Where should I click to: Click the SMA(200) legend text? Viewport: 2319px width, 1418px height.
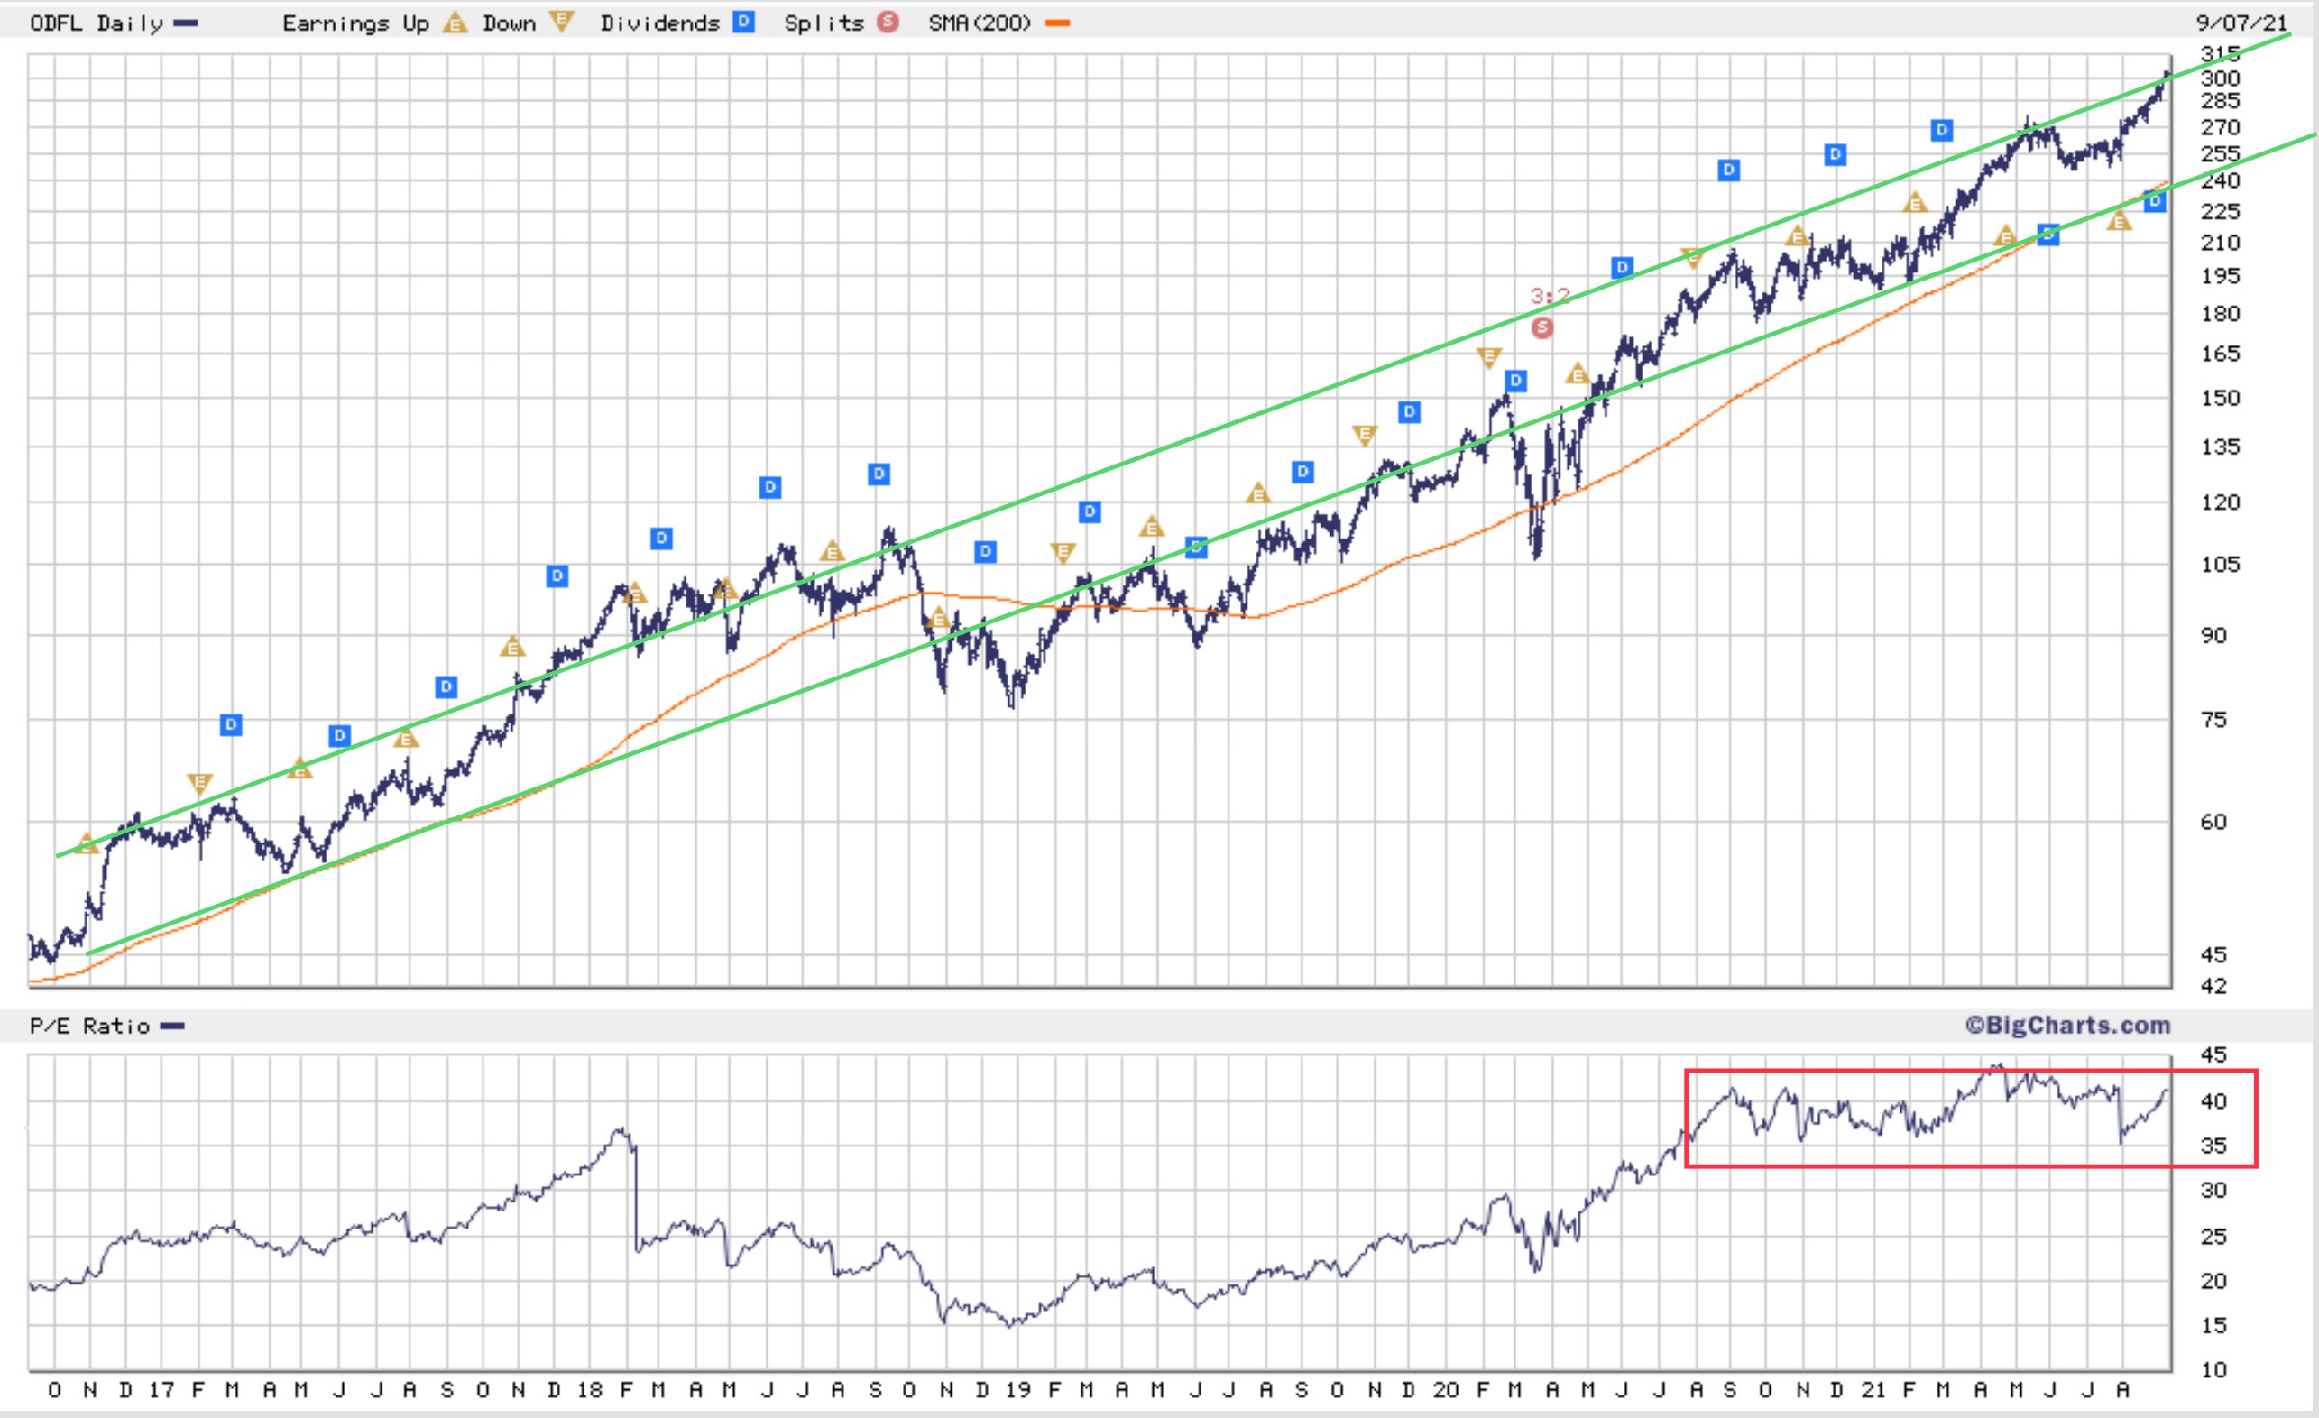[980, 23]
